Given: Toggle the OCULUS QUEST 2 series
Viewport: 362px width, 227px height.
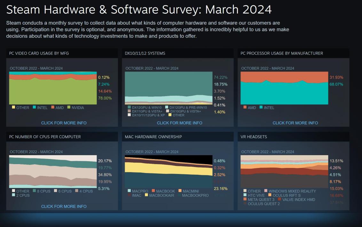Looking at the screenshot, I should pos(245,203).
